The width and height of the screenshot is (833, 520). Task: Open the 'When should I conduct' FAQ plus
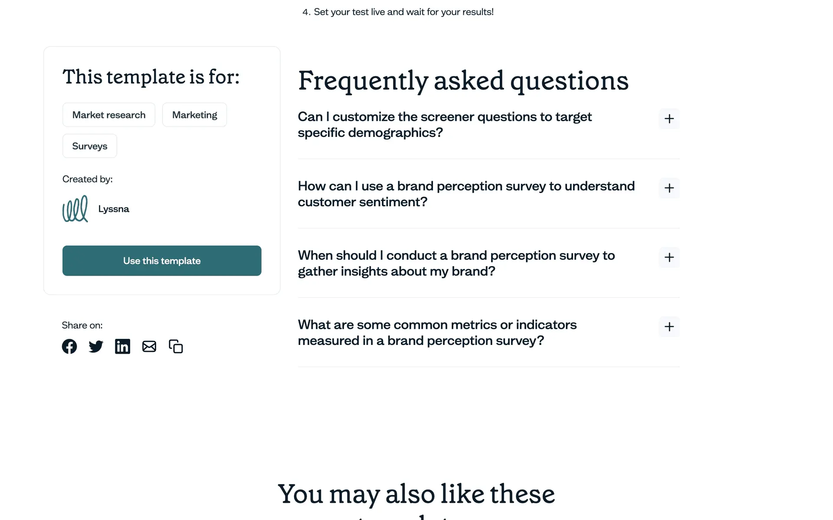[x=669, y=257]
